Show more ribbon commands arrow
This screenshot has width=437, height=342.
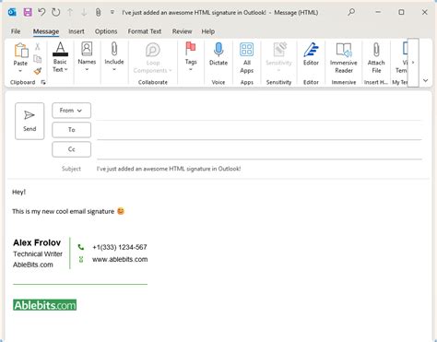coord(413,63)
